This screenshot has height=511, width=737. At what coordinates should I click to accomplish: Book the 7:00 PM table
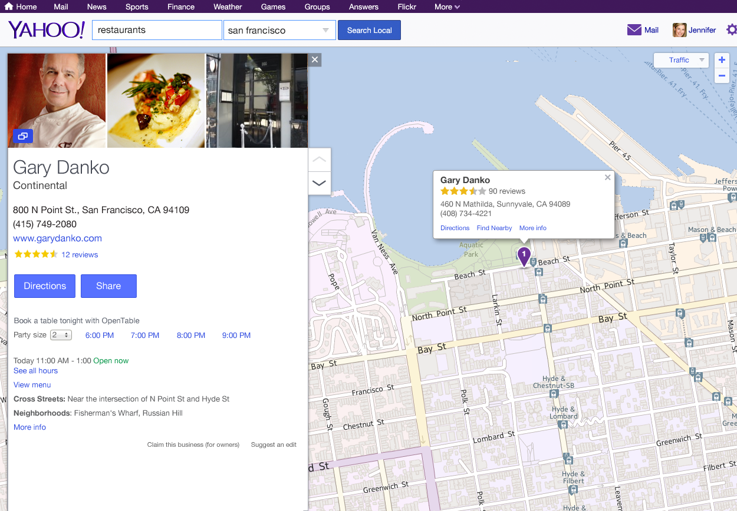(145, 336)
